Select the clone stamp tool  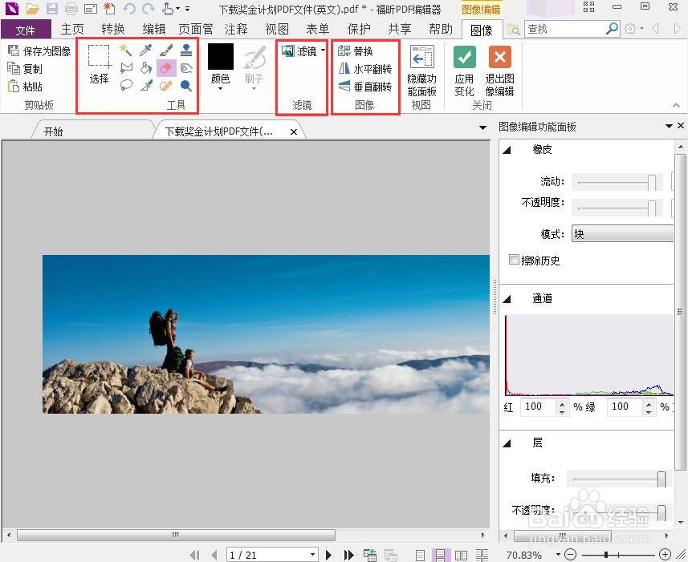[x=185, y=50]
